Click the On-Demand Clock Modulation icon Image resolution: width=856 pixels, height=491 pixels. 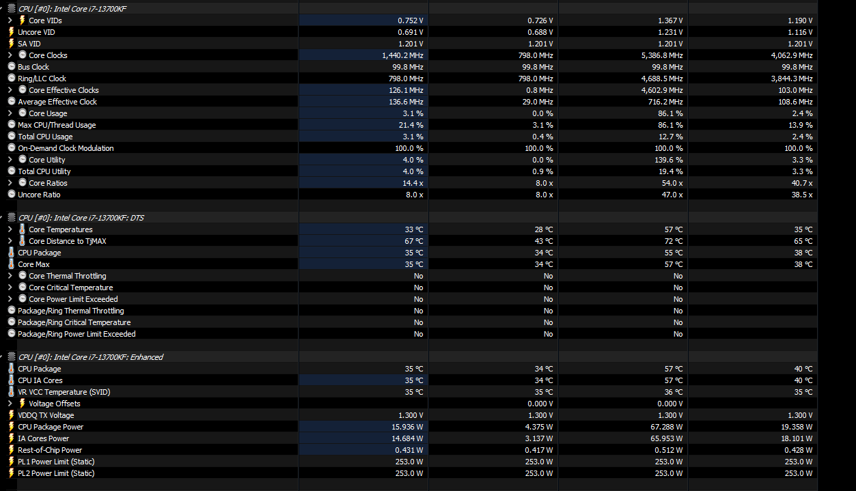(11, 148)
